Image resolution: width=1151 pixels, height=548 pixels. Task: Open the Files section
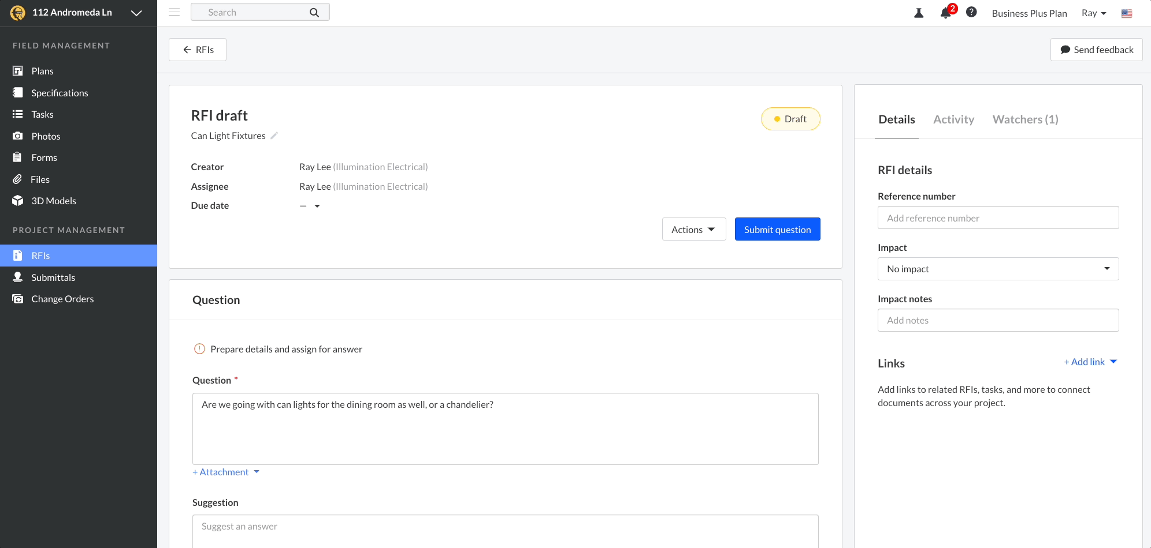pyautogui.click(x=40, y=179)
